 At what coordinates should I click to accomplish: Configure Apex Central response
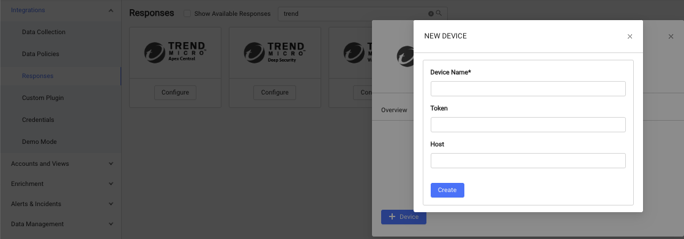click(x=176, y=93)
